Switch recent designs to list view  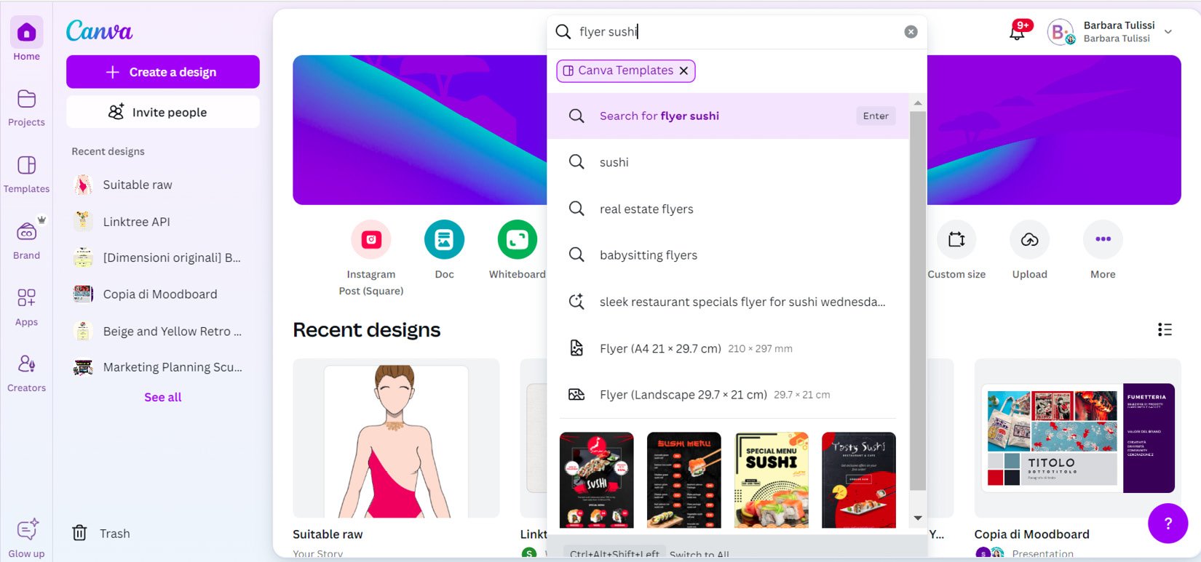pyautogui.click(x=1165, y=329)
